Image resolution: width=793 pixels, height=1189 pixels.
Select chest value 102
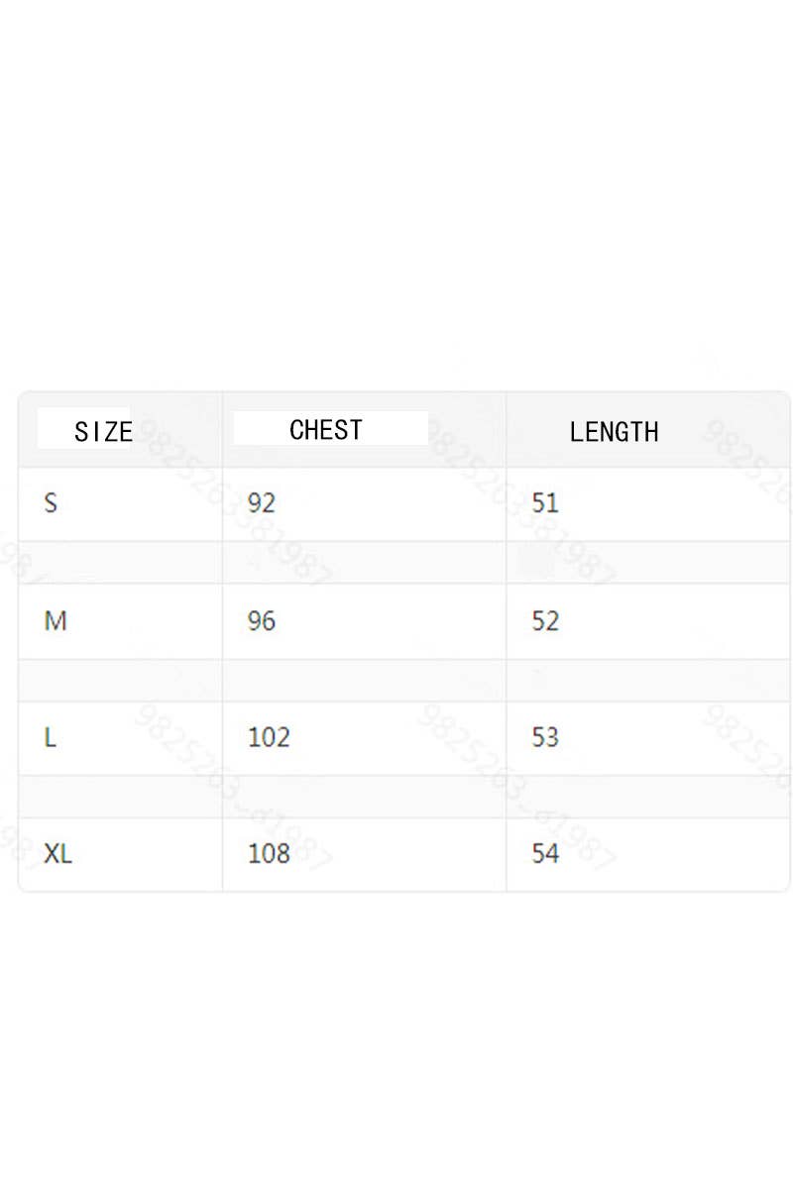pos(269,737)
